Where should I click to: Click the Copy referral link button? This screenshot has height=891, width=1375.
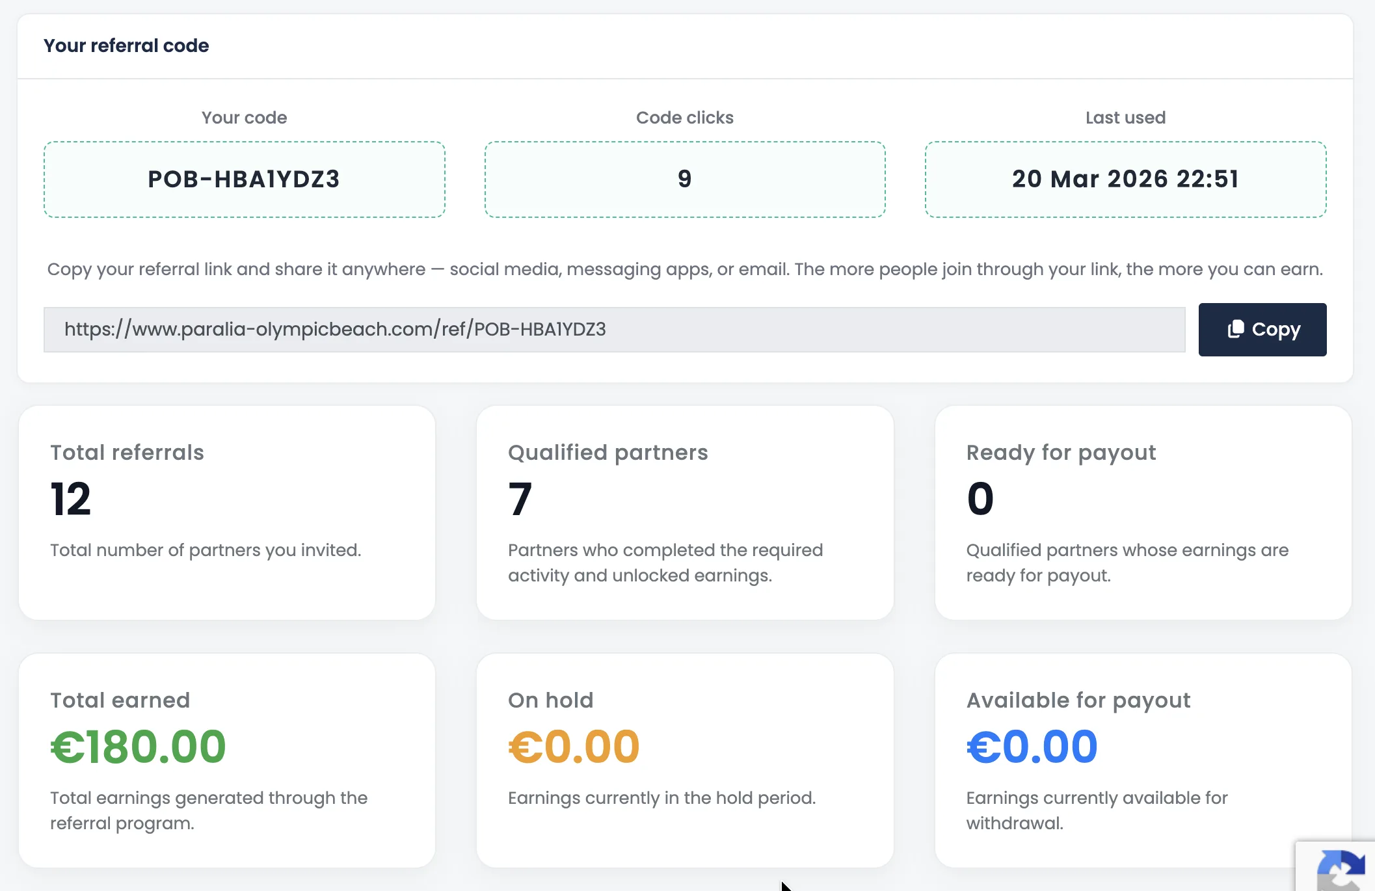tap(1262, 330)
